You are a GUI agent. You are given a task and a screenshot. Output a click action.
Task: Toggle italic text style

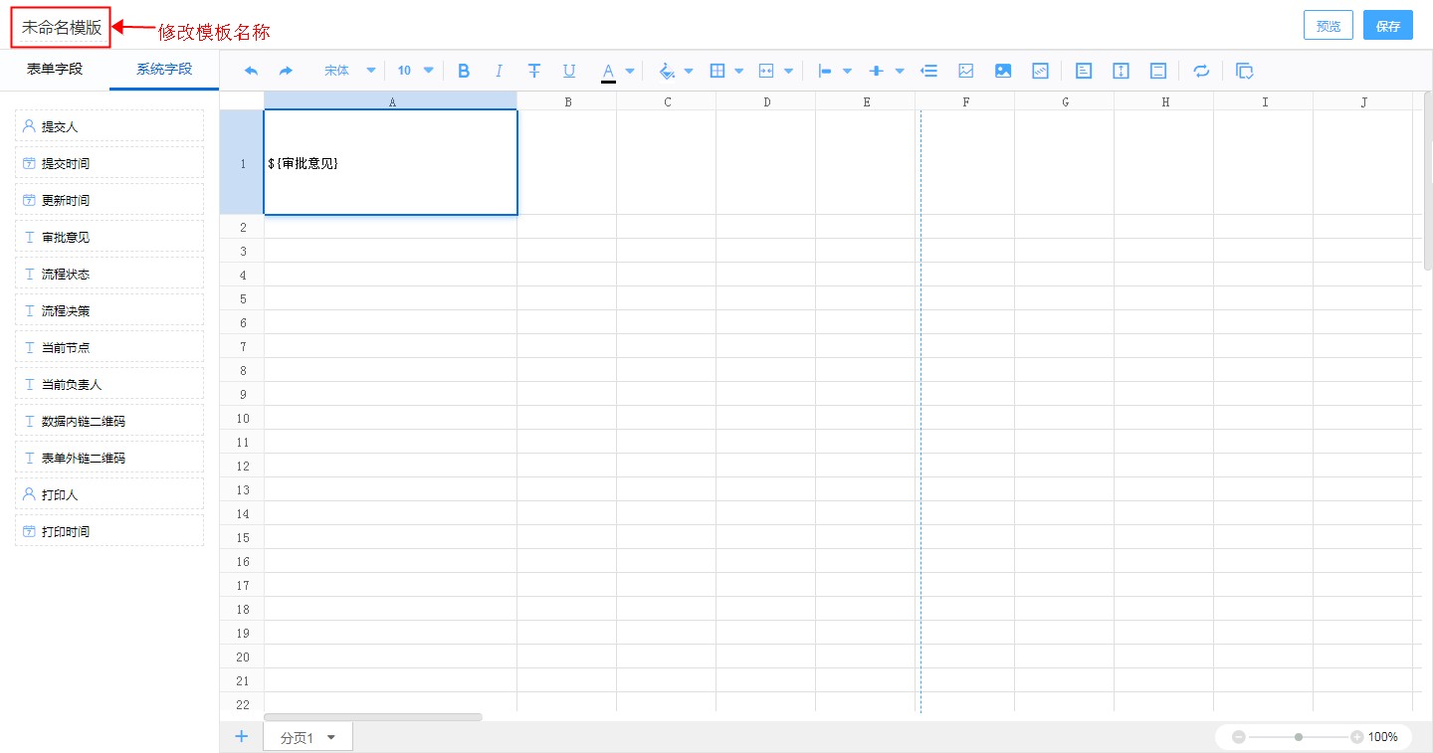tap(499, 71)
